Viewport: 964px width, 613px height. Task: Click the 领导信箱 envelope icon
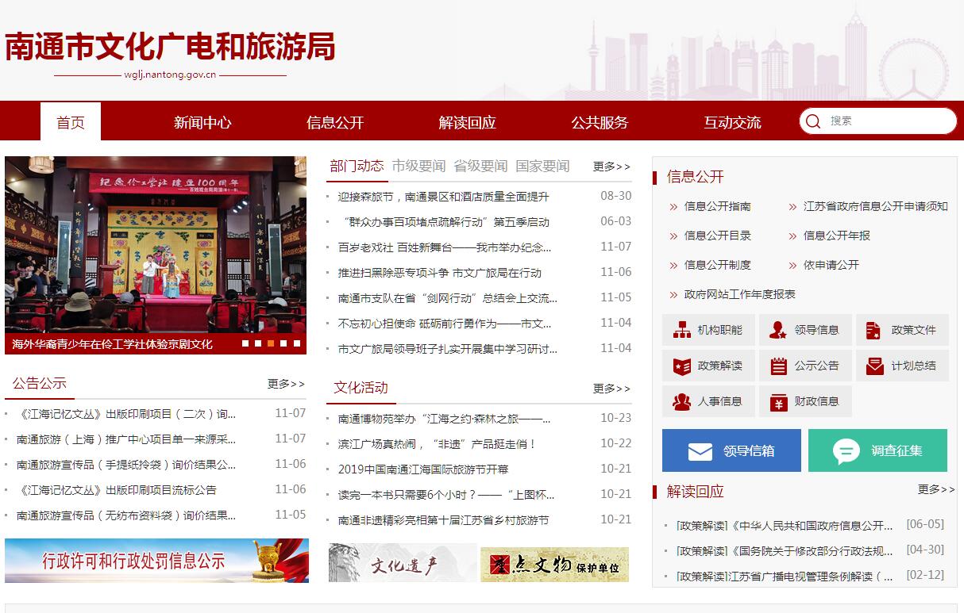[x=700, y=451]
